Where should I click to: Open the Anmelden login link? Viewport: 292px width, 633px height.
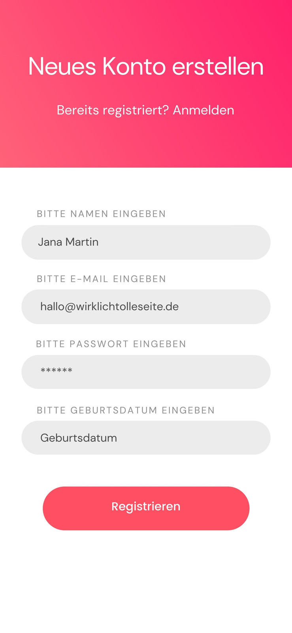[x=203, y=110]
